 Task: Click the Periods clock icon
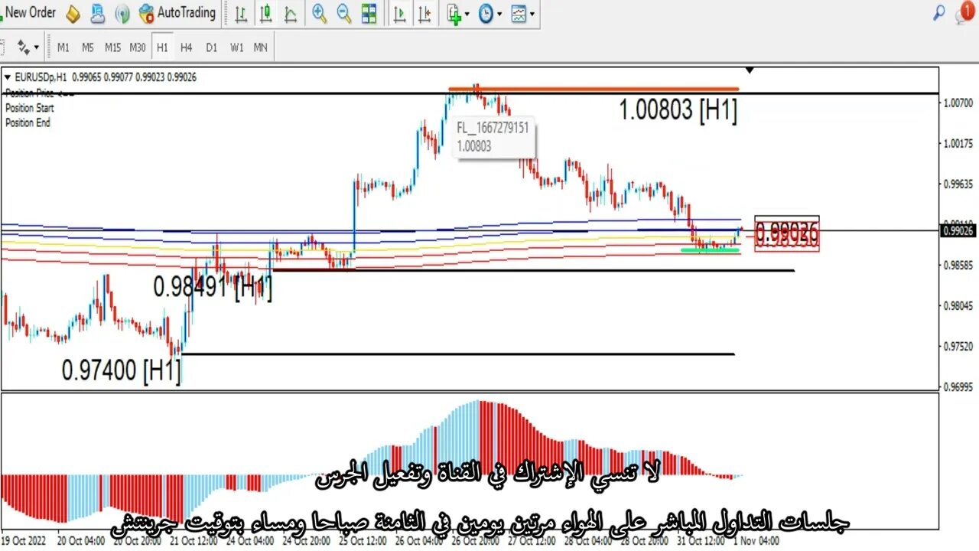(486, 13)
